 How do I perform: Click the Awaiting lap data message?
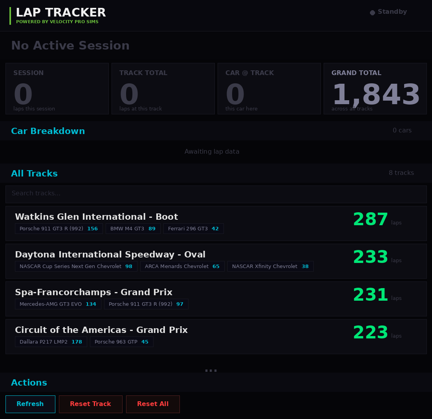pos(212,152)
